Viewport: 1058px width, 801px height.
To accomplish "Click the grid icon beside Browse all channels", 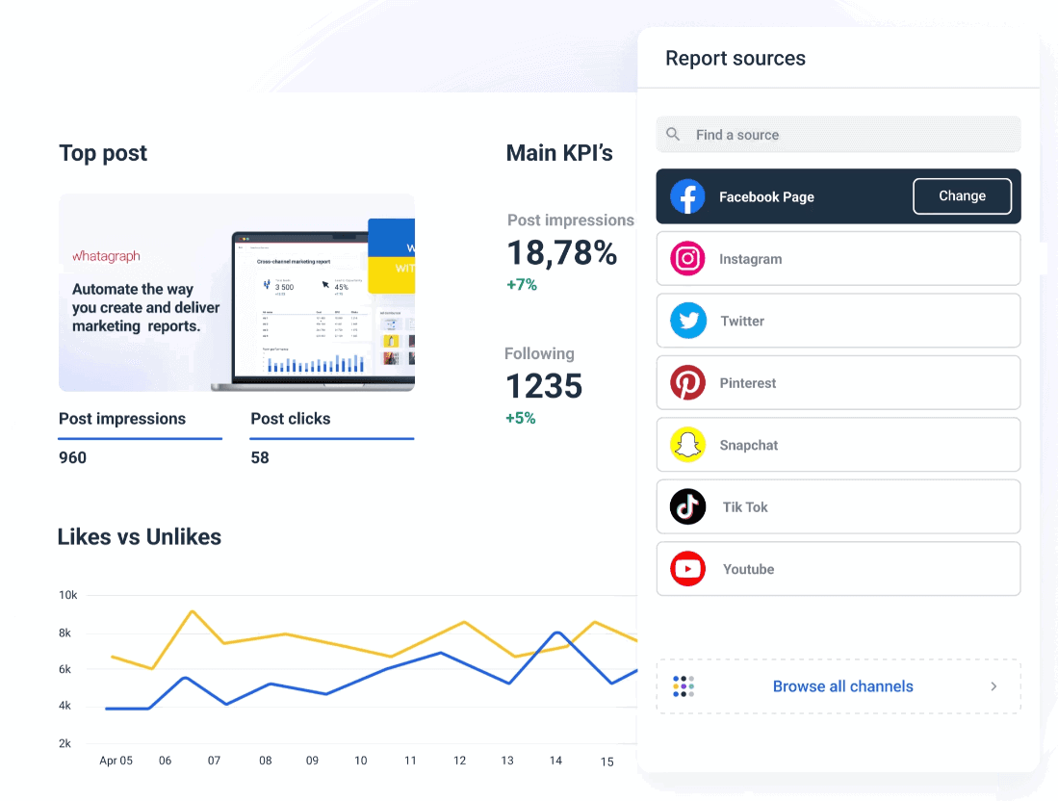I will click(683, 686).
